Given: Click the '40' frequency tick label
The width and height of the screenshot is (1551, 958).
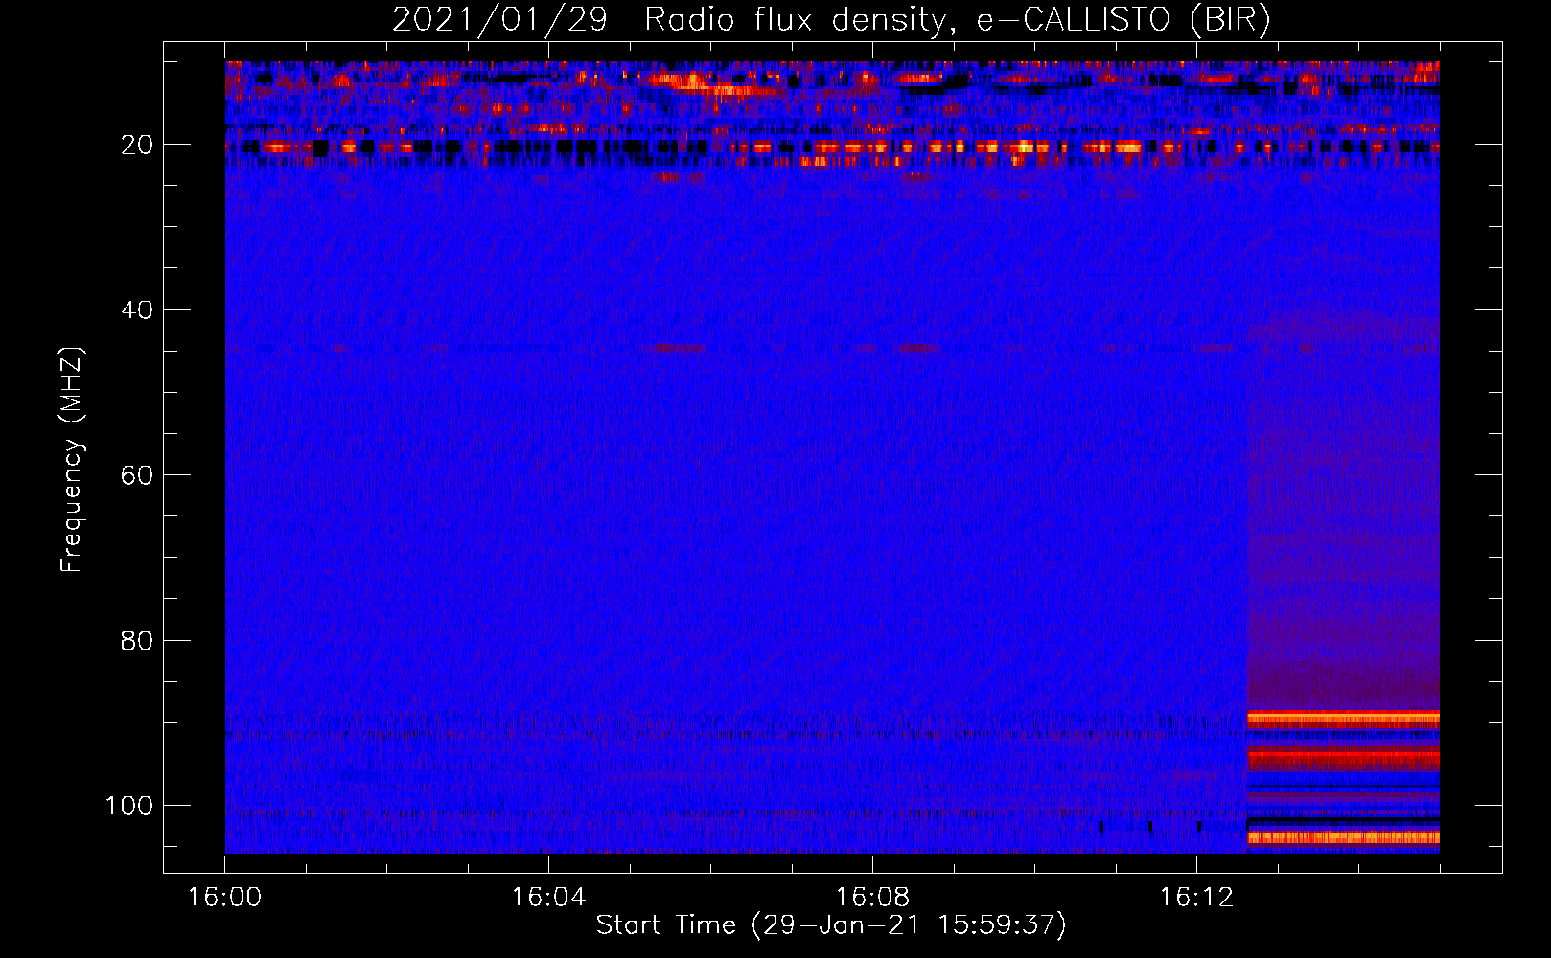Looking at the screenshot, I should point(136,310).
